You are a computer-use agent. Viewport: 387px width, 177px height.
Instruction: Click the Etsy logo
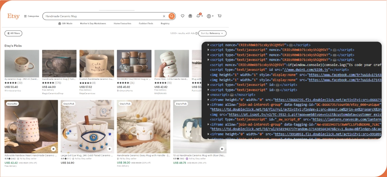coord(13,16)
